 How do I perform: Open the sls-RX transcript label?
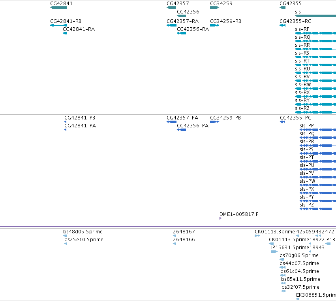302,93
